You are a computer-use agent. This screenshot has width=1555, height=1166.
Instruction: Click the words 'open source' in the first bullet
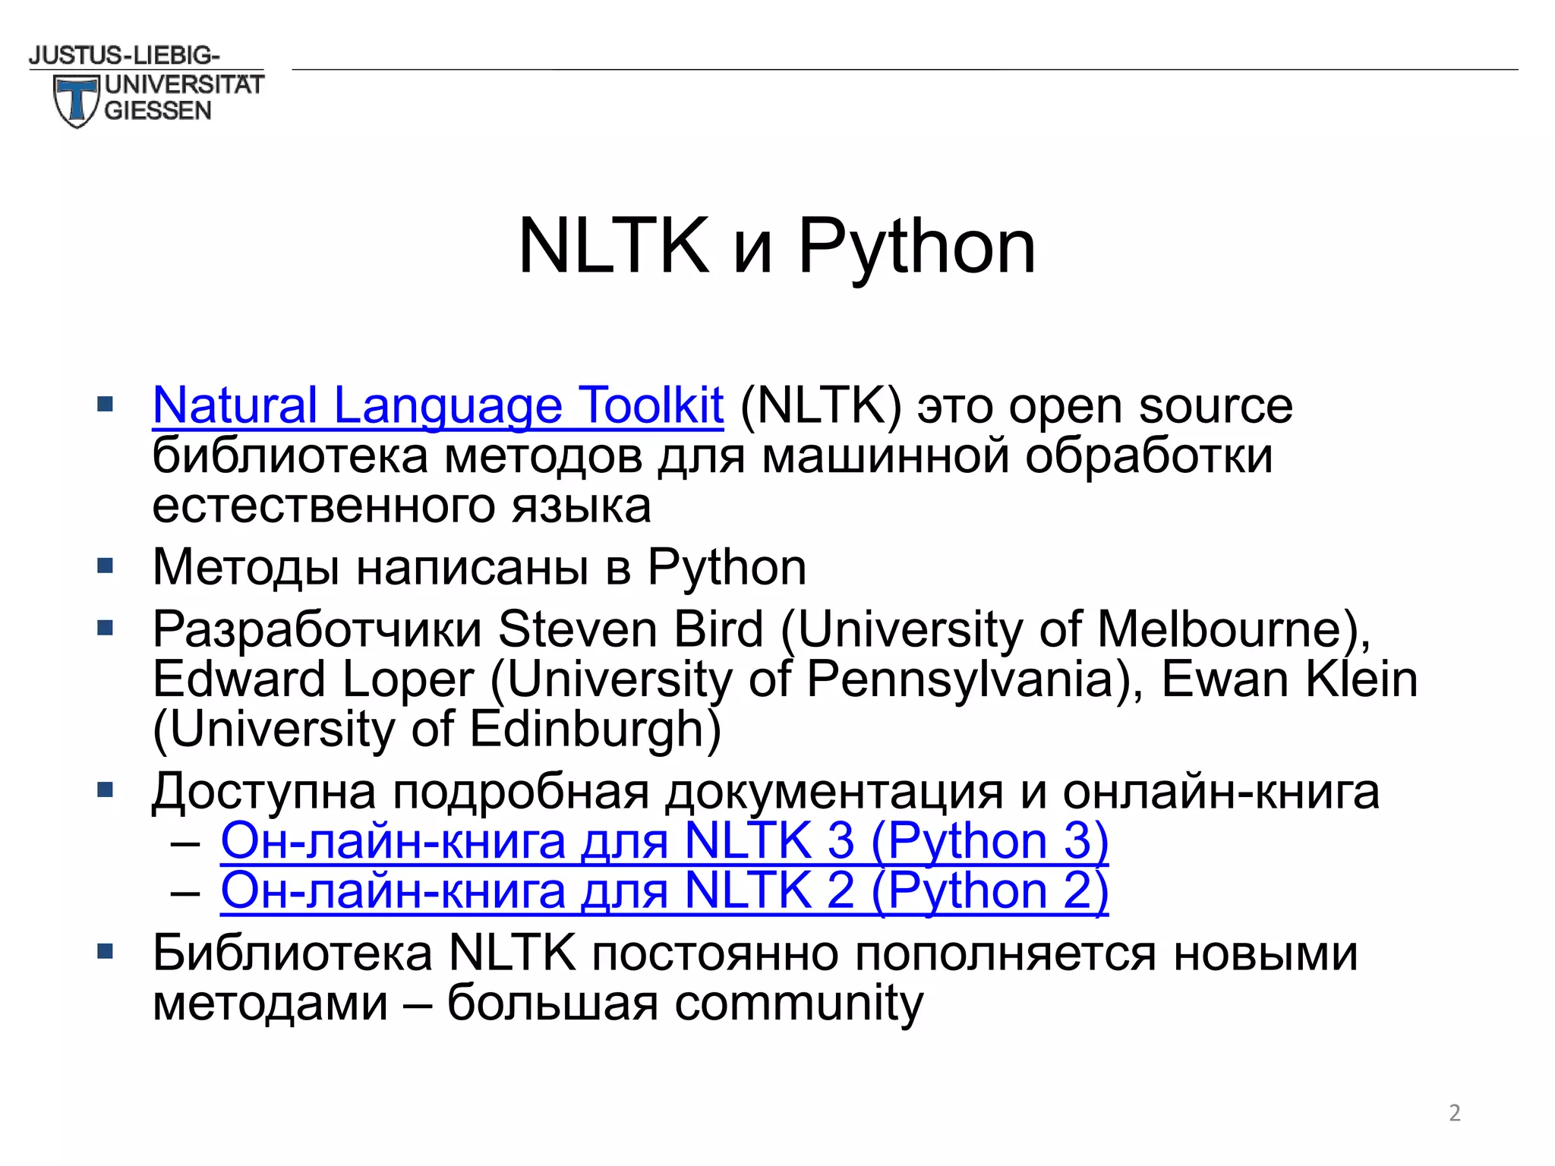coord(1150,407)
